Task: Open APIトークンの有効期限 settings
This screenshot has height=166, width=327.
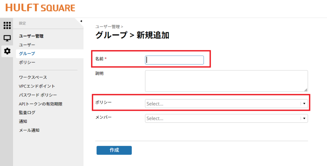Action: pos(40,104)
